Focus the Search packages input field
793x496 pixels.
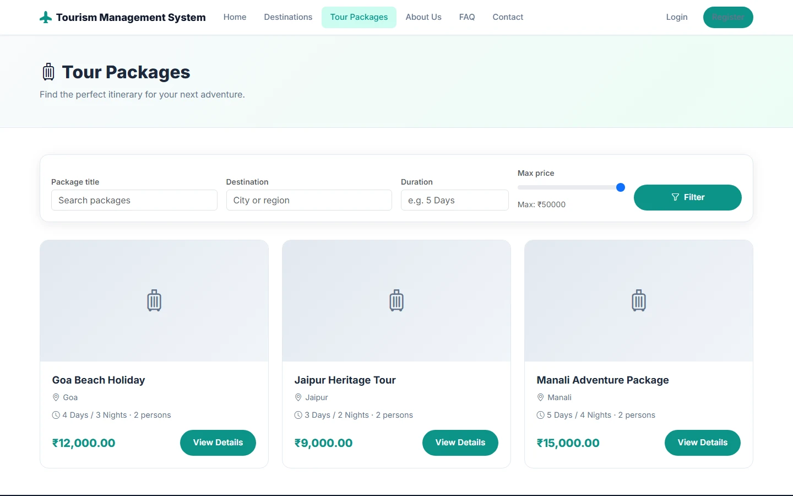coord(134,200)
